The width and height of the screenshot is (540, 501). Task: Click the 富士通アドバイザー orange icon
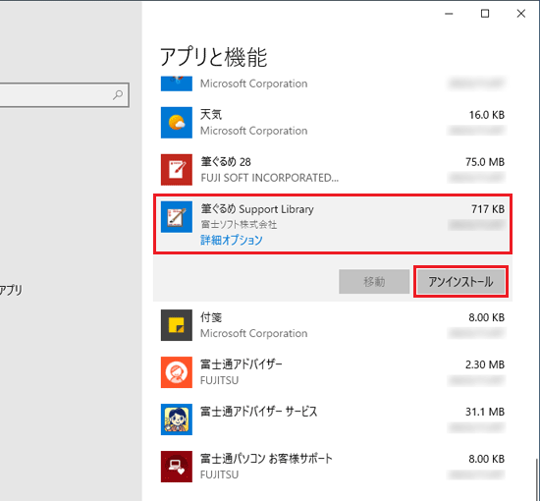coord(177,372)
